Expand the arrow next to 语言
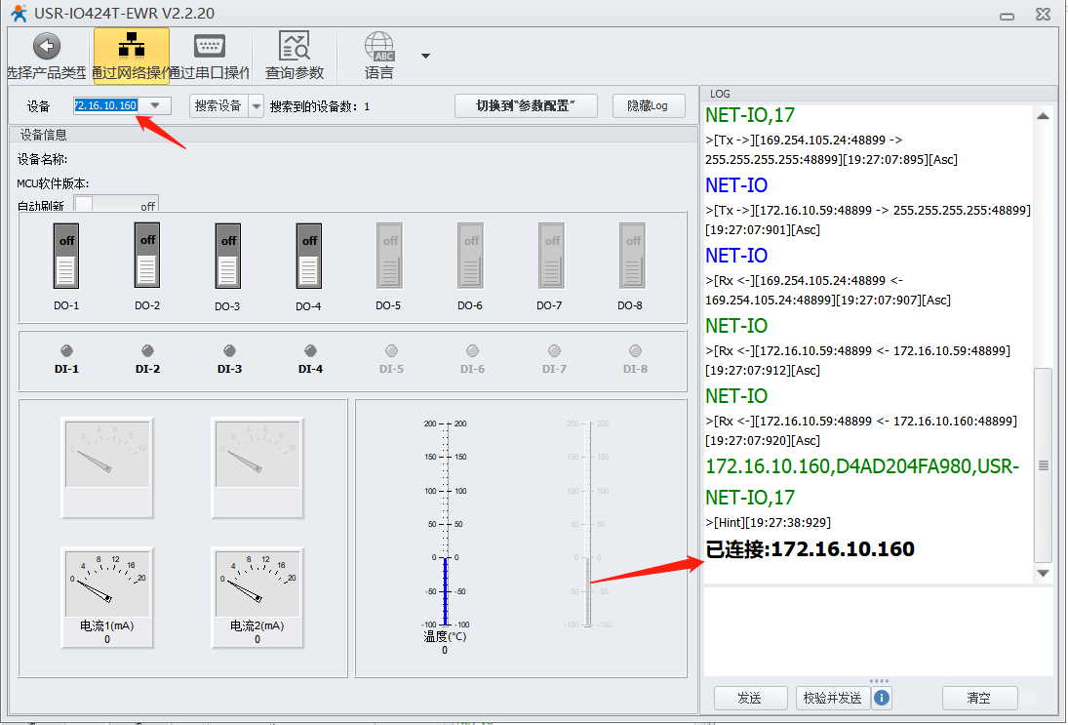The height and width of the screenshot is (725, 1068). [x=425, y=56]
